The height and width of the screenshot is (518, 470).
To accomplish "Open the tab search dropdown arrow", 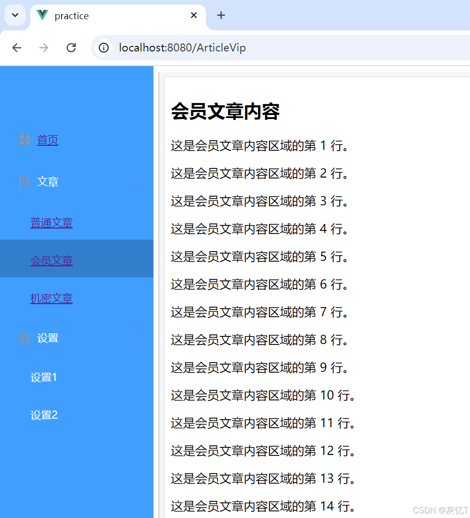I will (15, 15).
